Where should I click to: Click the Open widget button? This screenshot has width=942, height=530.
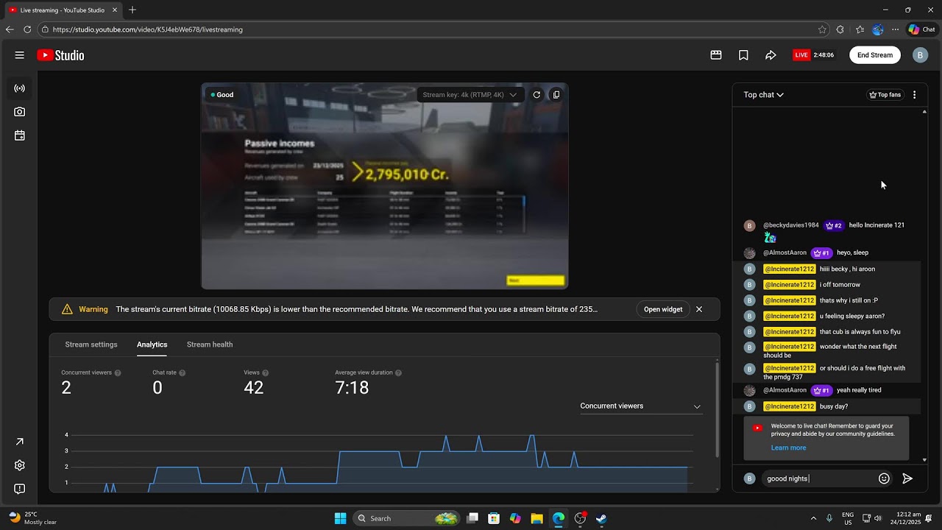click(663, 310)
